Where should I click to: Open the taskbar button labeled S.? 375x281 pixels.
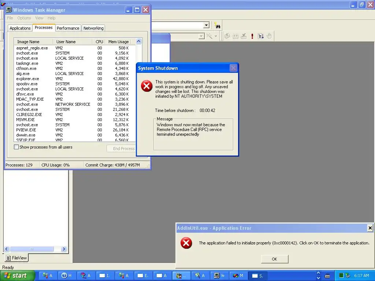tap(258, 276)
